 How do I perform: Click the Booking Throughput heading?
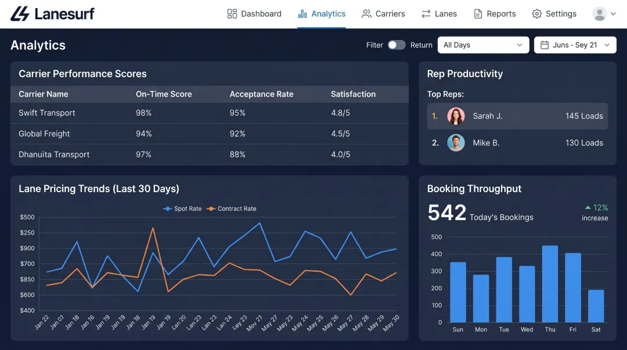pos(474,189)
